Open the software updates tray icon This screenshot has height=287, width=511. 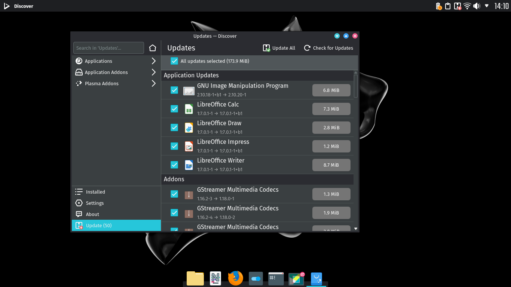[x=457, y=6]
